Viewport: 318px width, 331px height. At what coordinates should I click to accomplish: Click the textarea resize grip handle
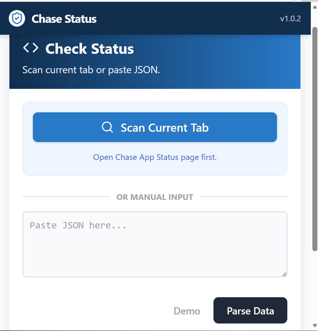coord(284,274)
